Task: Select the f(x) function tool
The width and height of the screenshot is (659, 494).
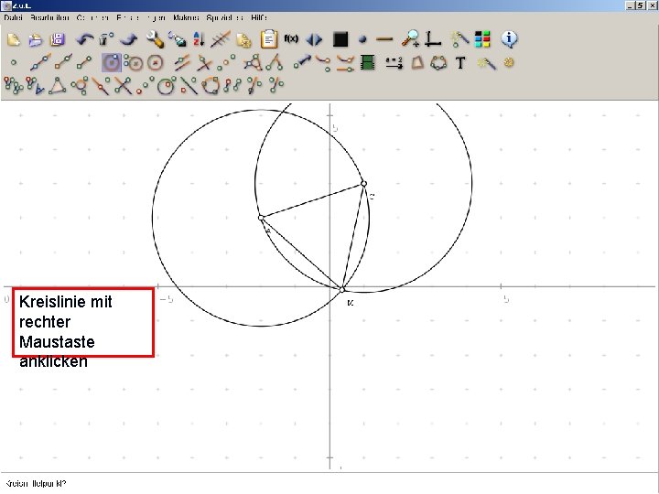Action: point(291,38)
